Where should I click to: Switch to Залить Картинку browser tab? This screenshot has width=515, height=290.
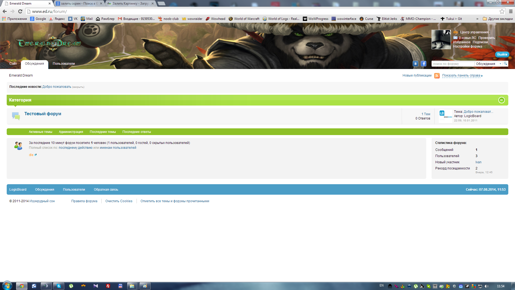coord(130,3)
